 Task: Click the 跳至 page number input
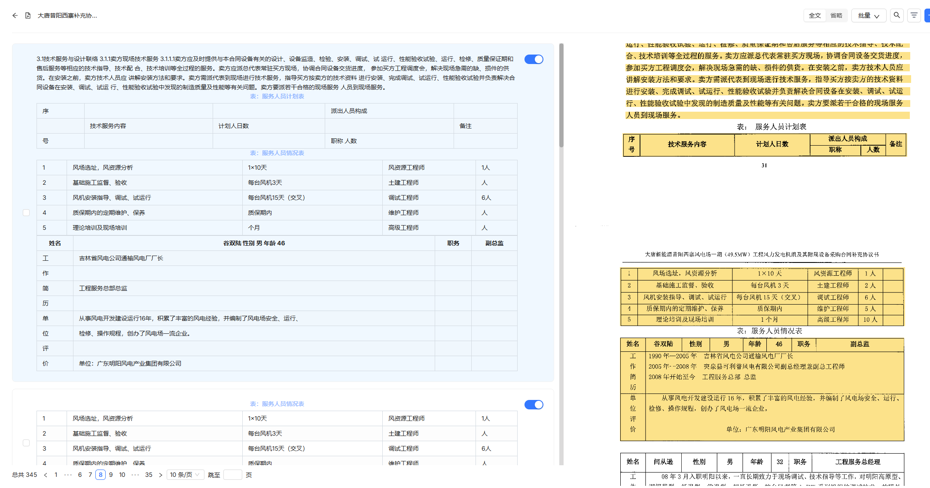click(x=232, y=475)
